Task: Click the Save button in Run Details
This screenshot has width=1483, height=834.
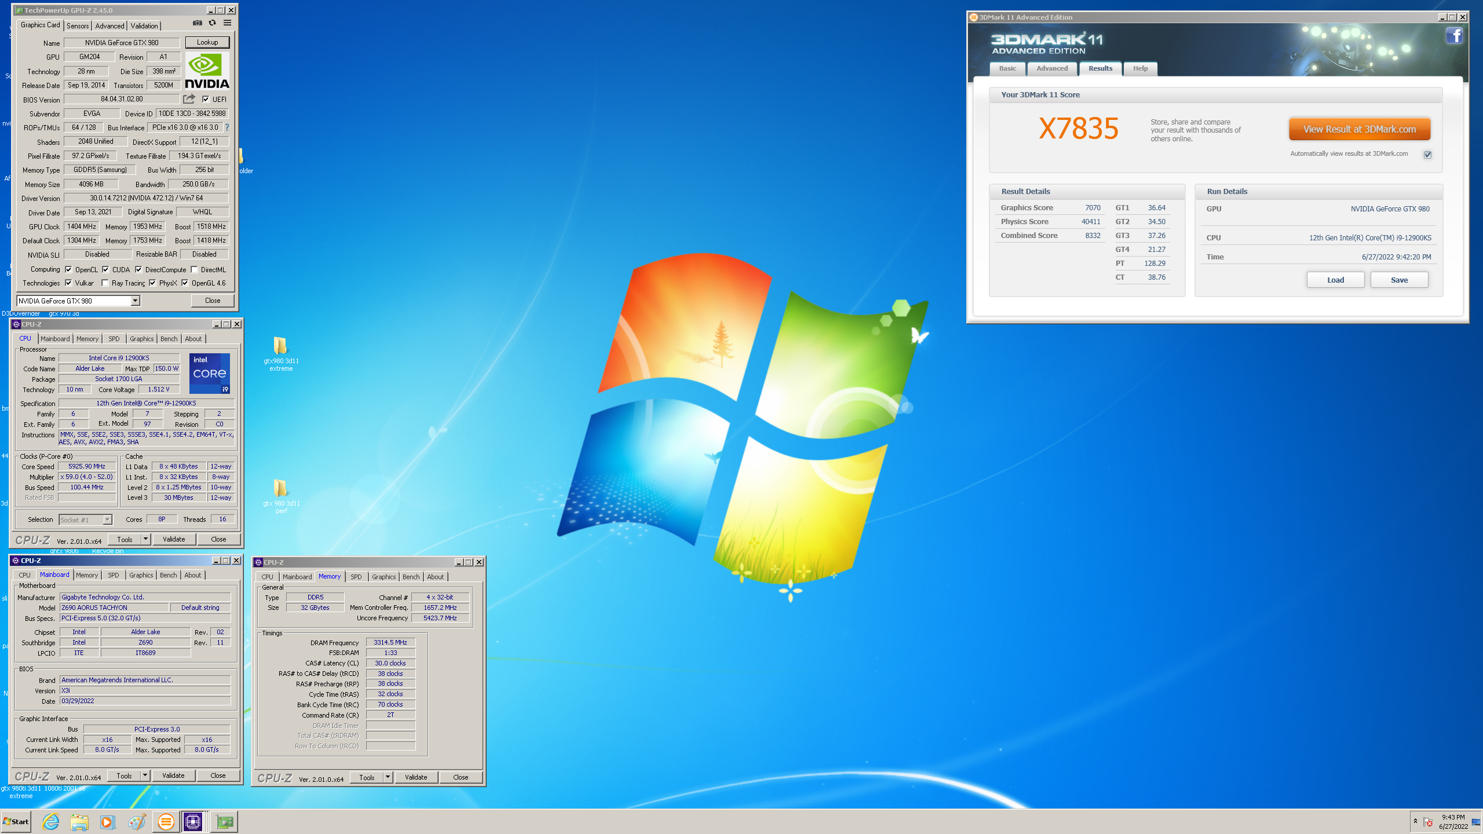Action: [x=1399, y=280]
